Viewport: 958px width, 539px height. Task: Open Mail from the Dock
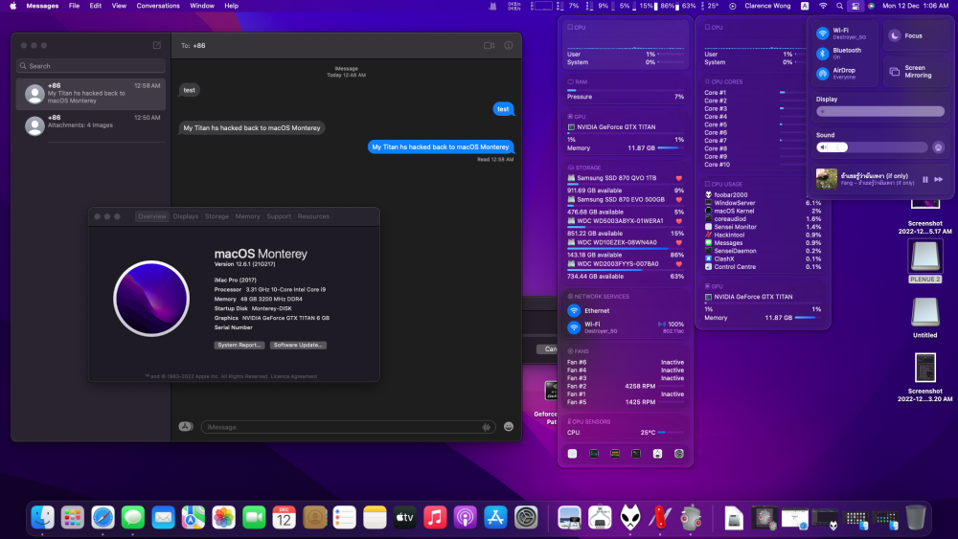coord(163,518)
